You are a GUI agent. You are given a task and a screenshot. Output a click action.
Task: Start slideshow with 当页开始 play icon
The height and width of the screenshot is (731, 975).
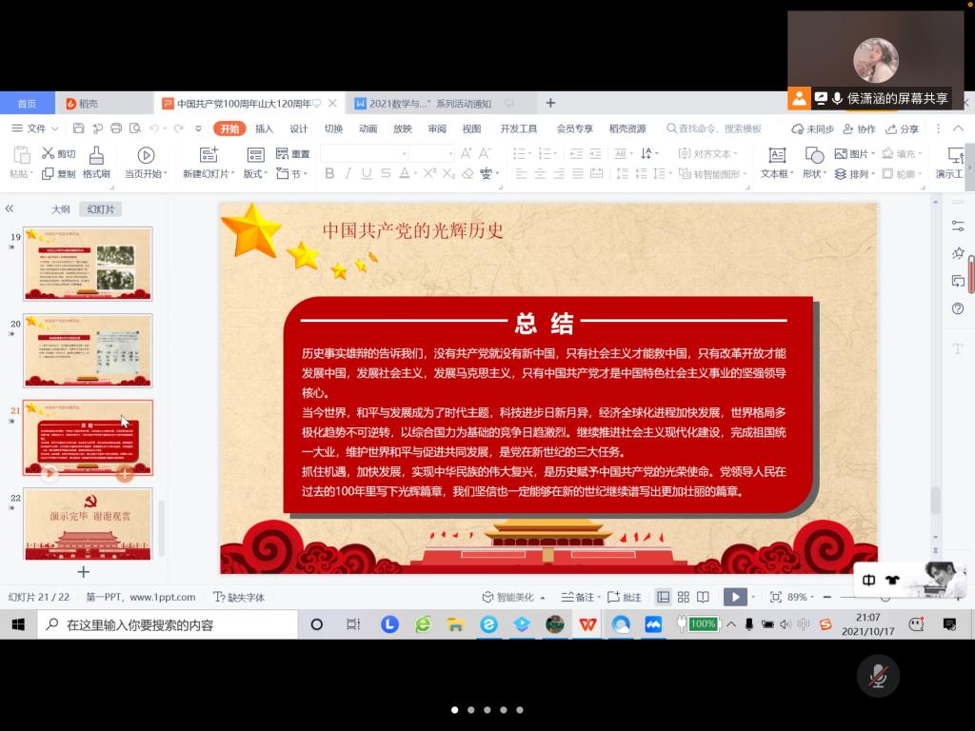click(146, 155)
